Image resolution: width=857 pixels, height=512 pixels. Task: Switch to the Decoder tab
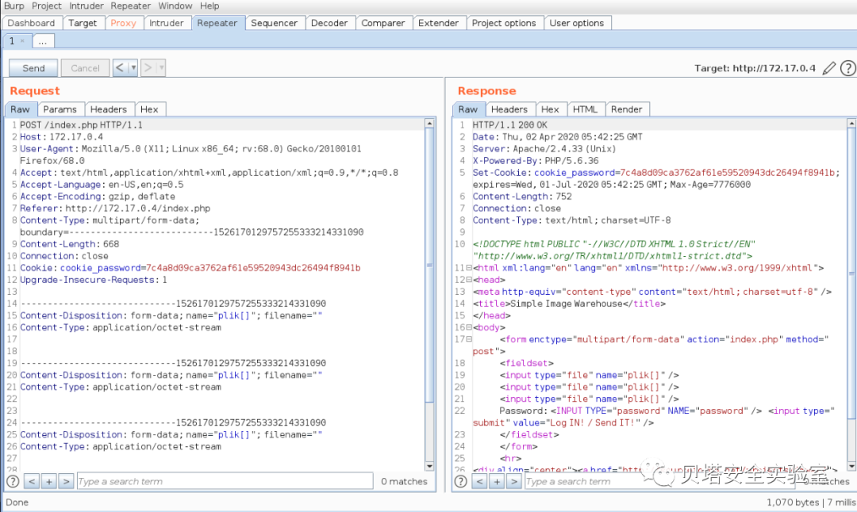[x=329, y=23]
